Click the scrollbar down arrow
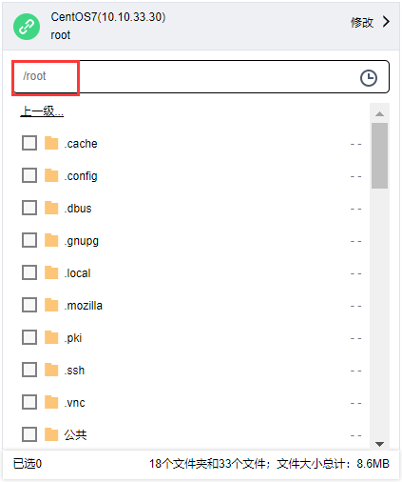402x482 pixels. [379, 444]
